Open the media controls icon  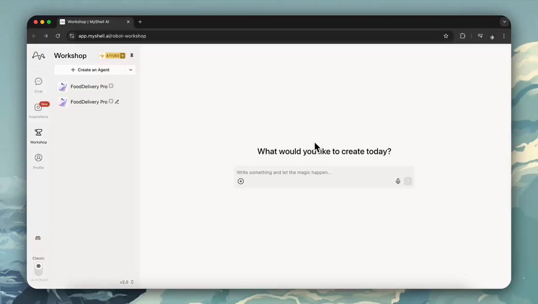[x=480, y=36]
